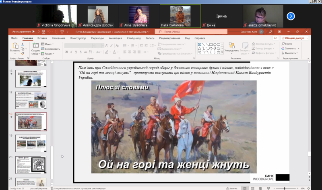Viewport: 322px width, 190px height.
Task: Click the increase font size icon
Action: (107, 45)
